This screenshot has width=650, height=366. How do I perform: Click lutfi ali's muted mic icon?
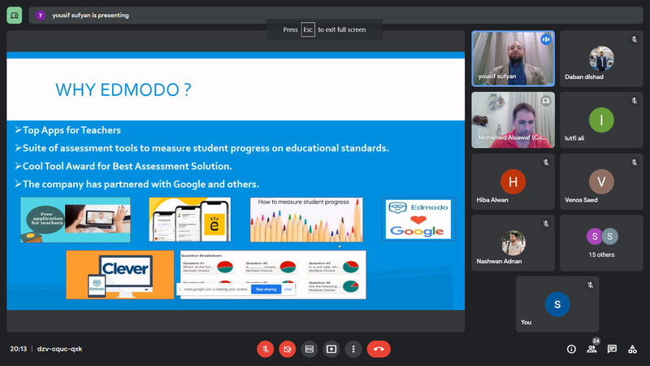pyautogui.click(x=635, y=101)
